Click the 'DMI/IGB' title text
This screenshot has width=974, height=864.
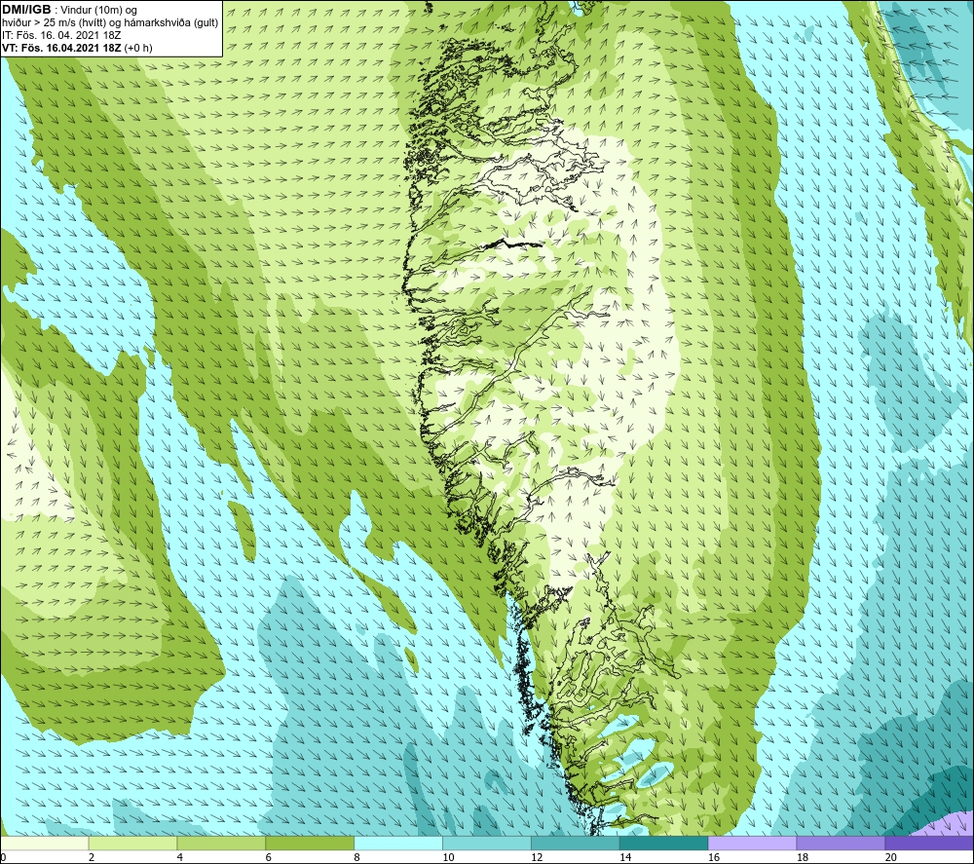click(26, 10)
